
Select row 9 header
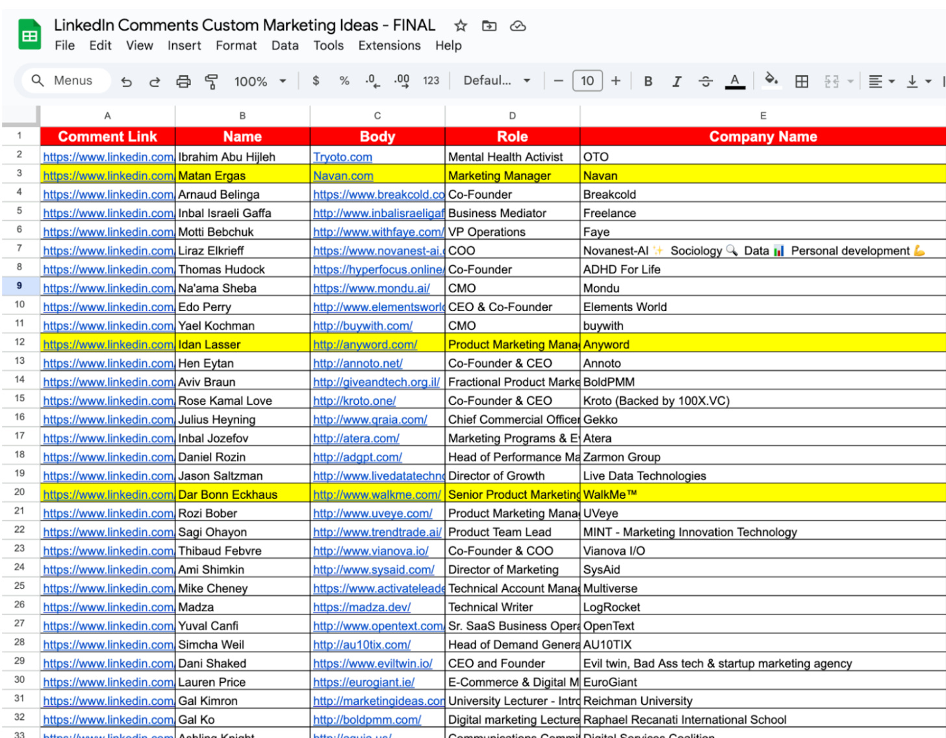click(x=19, y=286)
